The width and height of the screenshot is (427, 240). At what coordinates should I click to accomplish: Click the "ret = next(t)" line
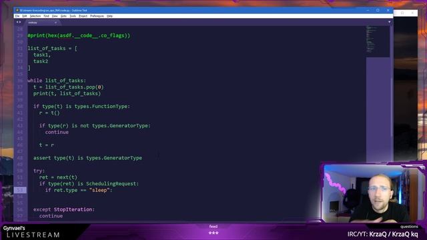[58, 177]
